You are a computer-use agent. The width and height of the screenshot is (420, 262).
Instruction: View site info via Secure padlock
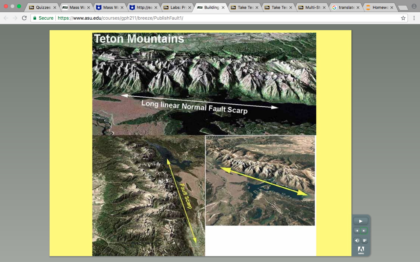point(43,18)
